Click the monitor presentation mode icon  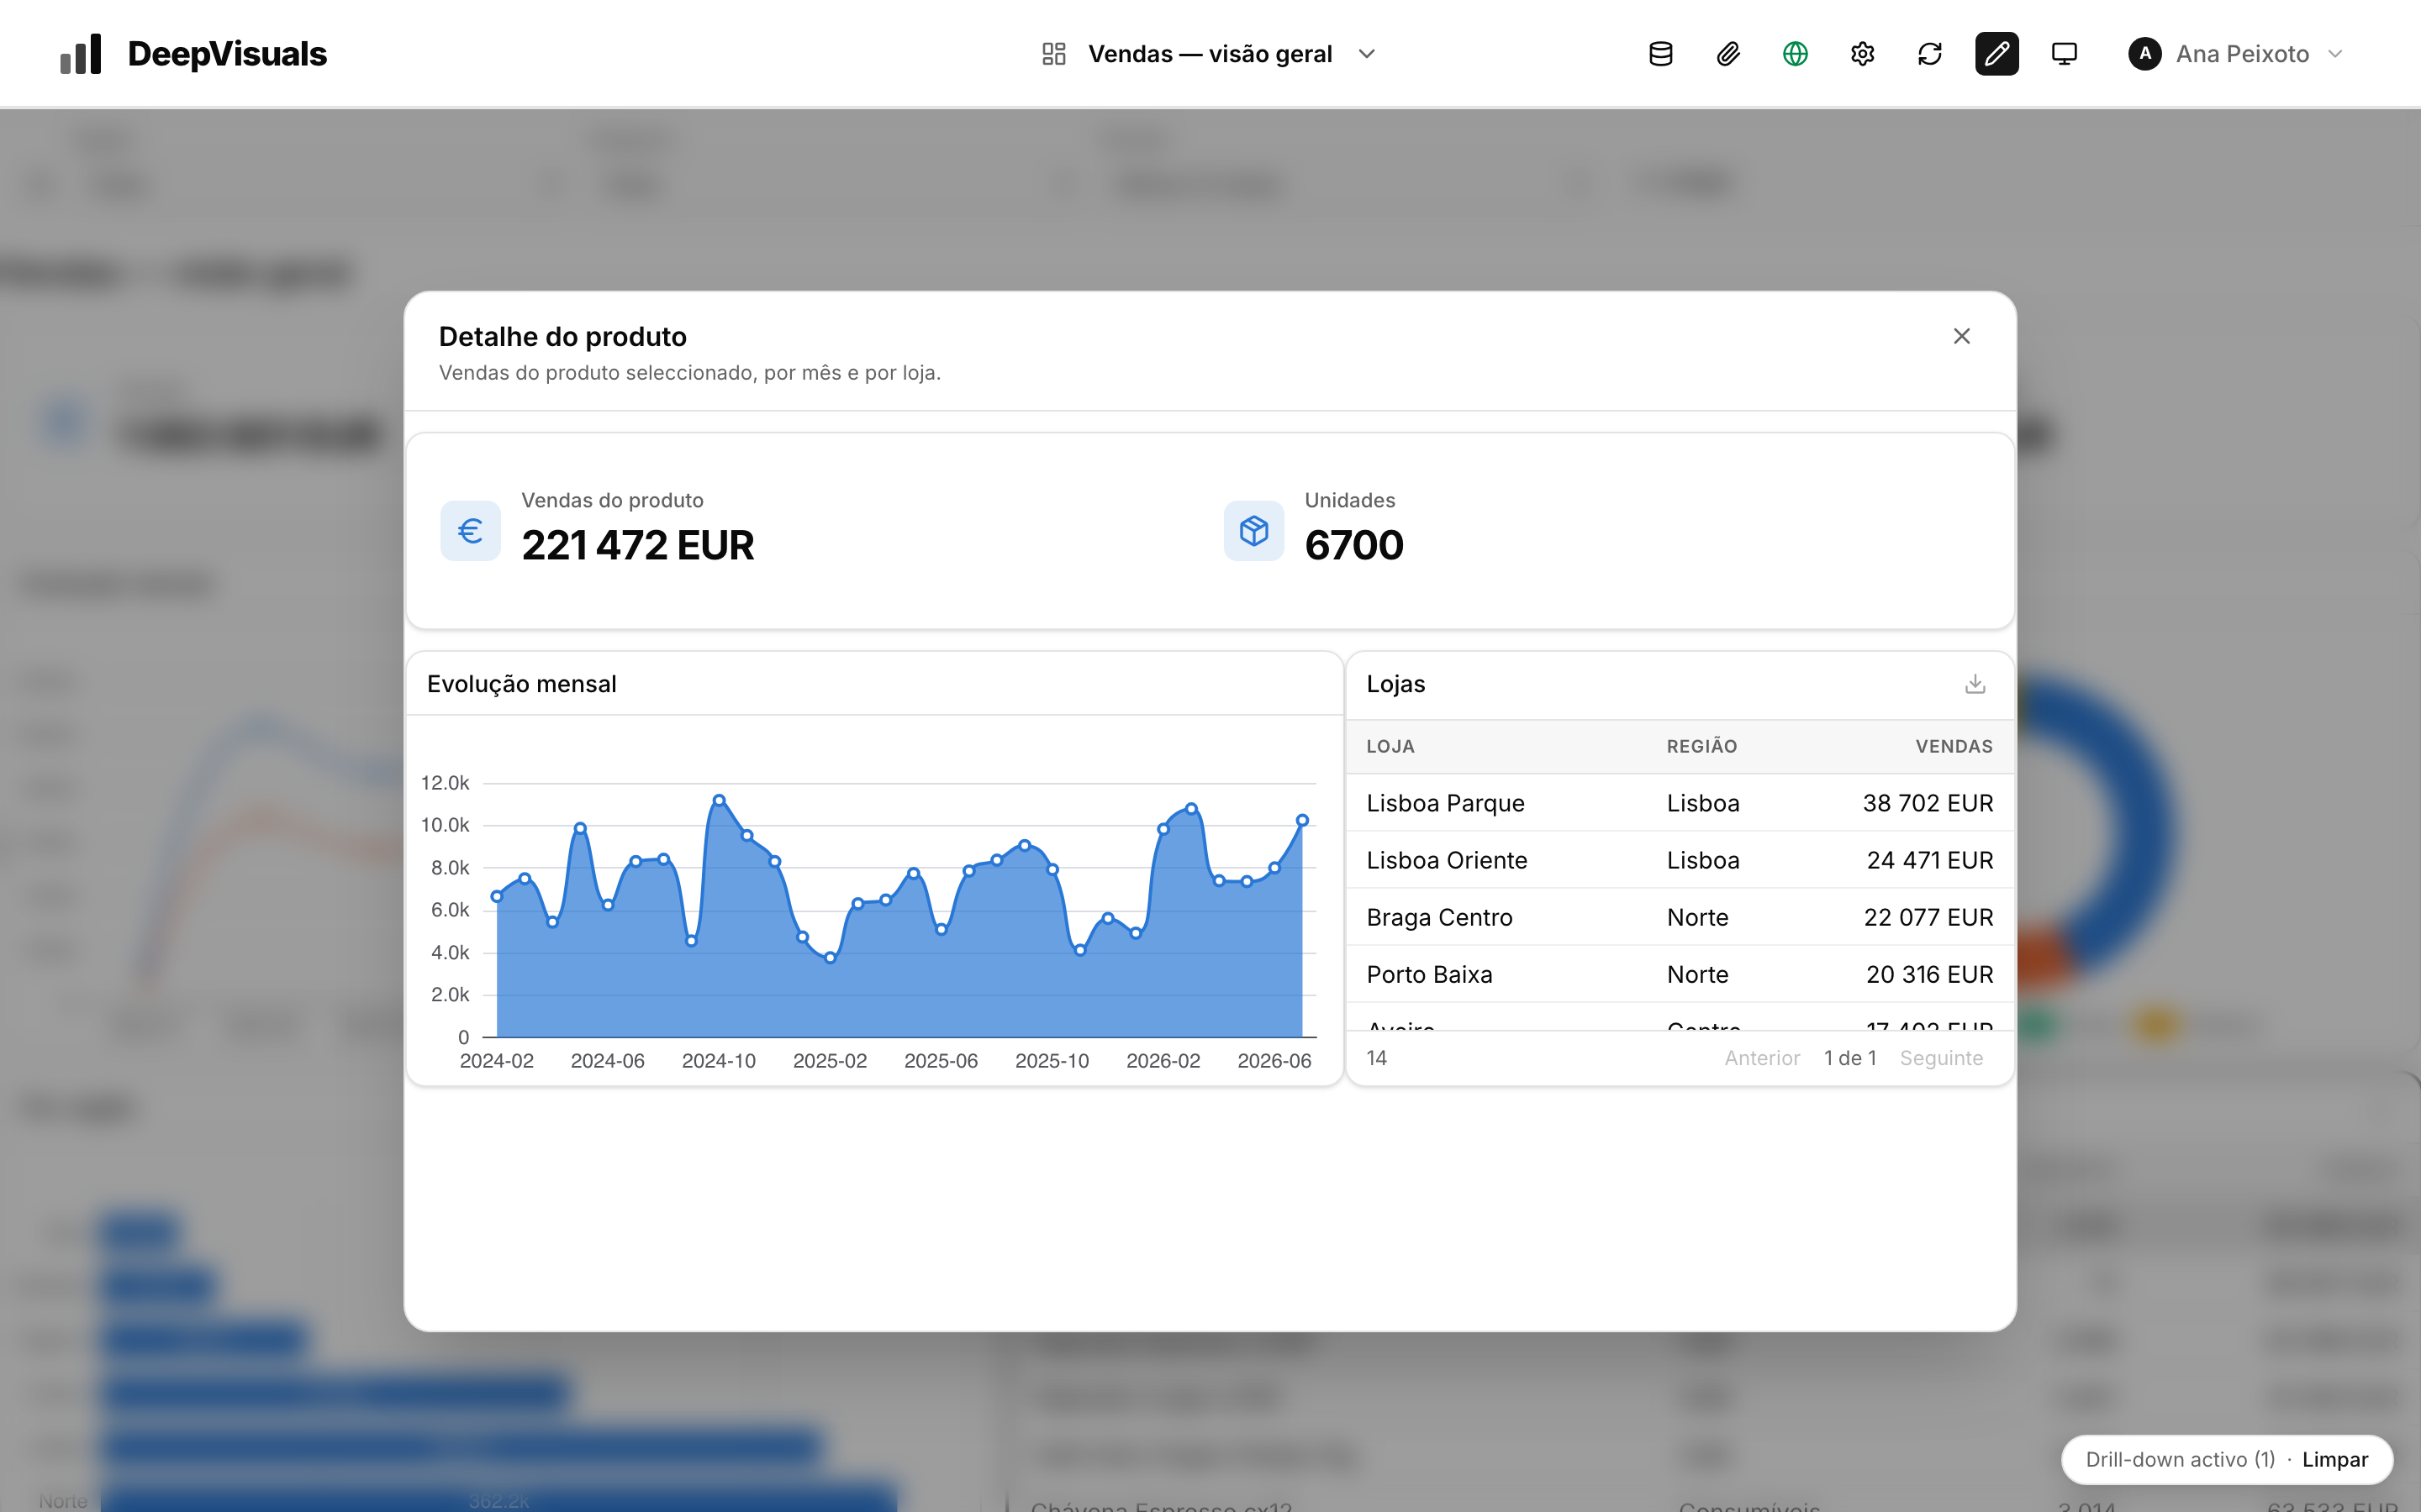point(2064,54)
